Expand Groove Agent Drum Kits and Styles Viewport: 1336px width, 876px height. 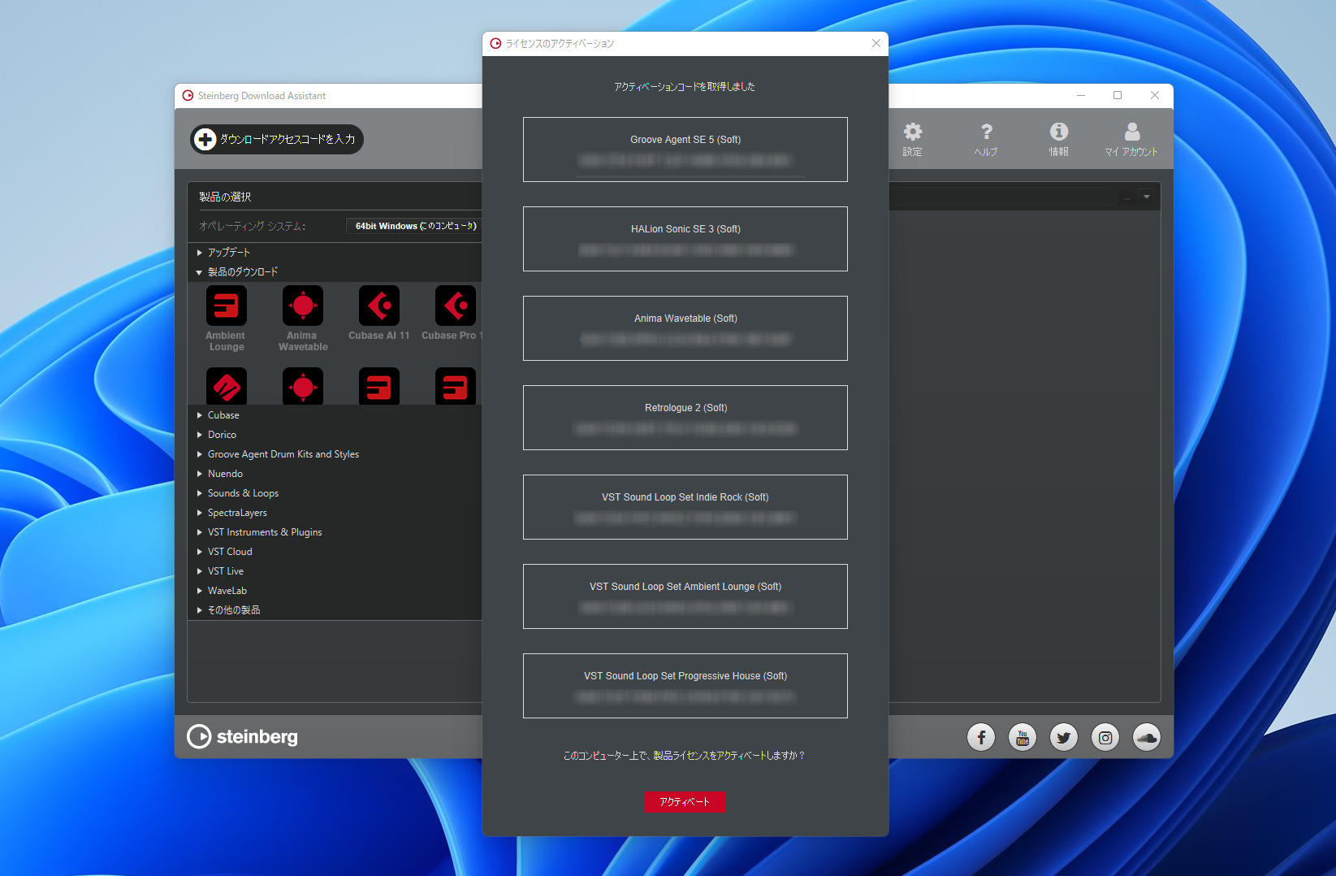tap(199, 454)
